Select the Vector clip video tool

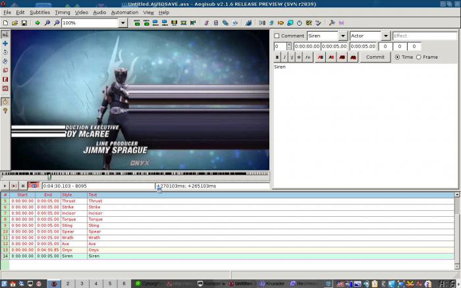pyautogui.click(x=5, y=88)
